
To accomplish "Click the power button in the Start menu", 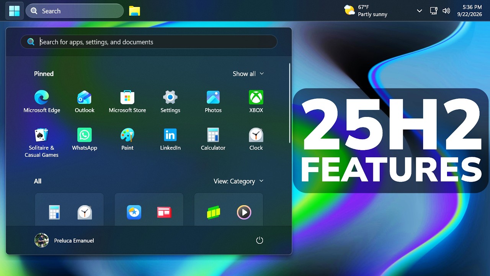I will tap(260, 240).
